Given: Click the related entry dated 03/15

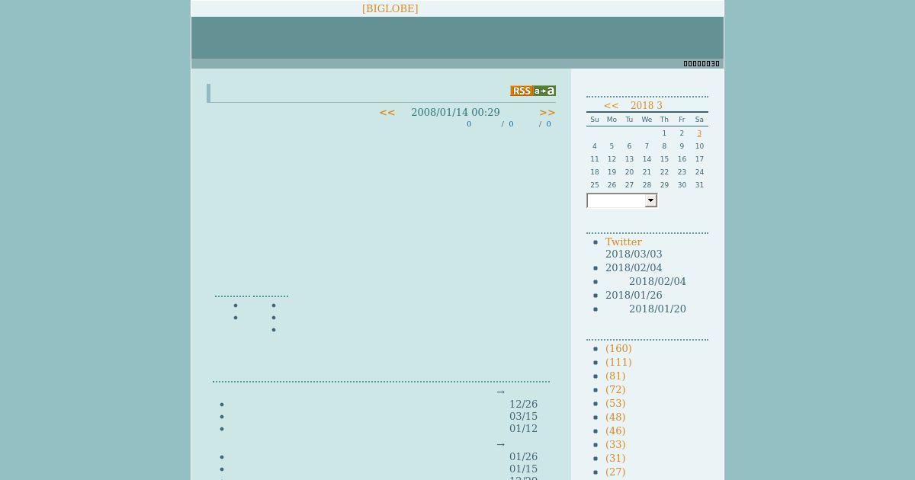Looking at the screenshot, I should click(523, 417).
